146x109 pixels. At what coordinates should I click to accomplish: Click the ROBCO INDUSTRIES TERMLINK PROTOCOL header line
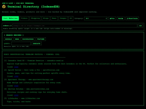click(32, 54)
